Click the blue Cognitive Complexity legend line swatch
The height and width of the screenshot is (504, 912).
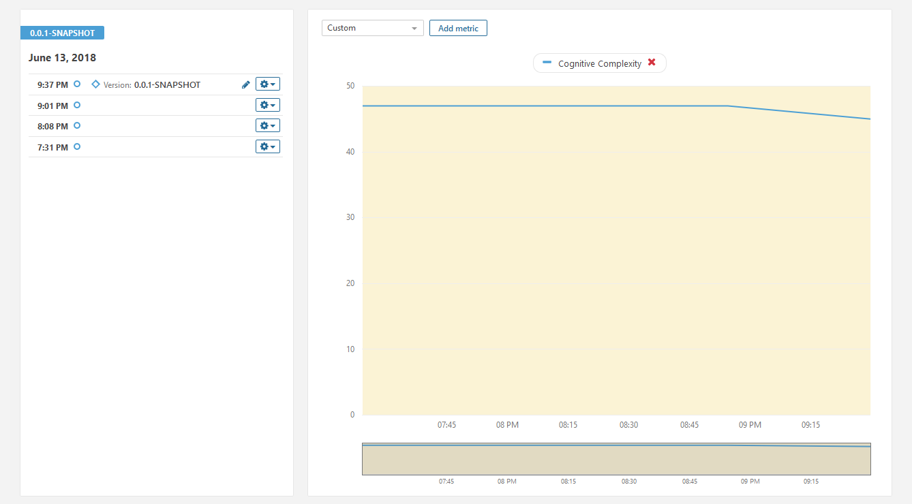(x=547, y=63)
